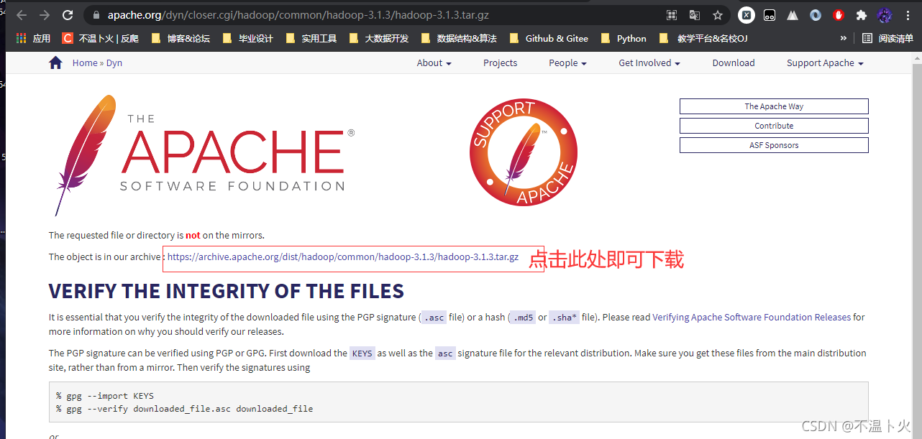
Task: Click the .asc code label
Action: 434,318
